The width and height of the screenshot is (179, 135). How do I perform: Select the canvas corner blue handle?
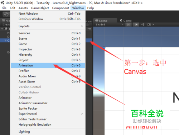point(104,47)
